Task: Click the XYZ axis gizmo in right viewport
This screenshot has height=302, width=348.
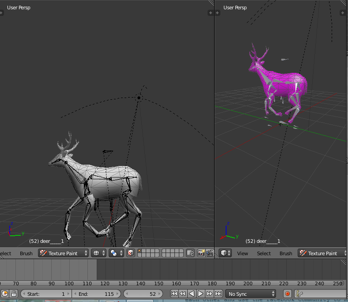Action: (229, 230)
